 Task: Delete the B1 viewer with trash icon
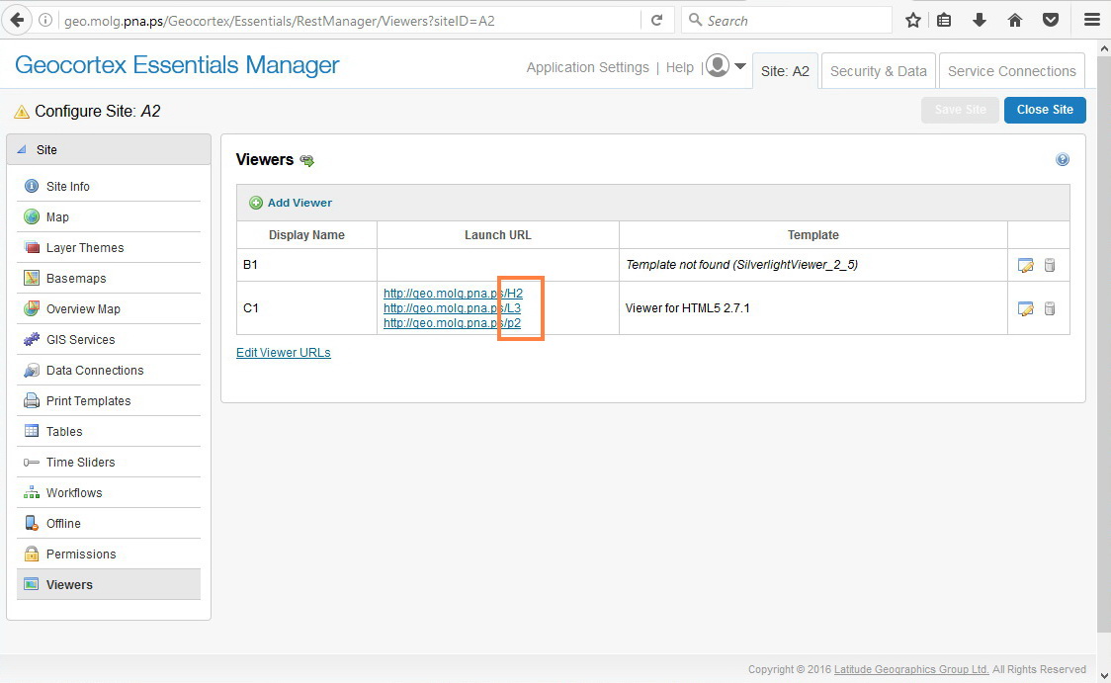pyautogui.click(x=1050, y=265)
